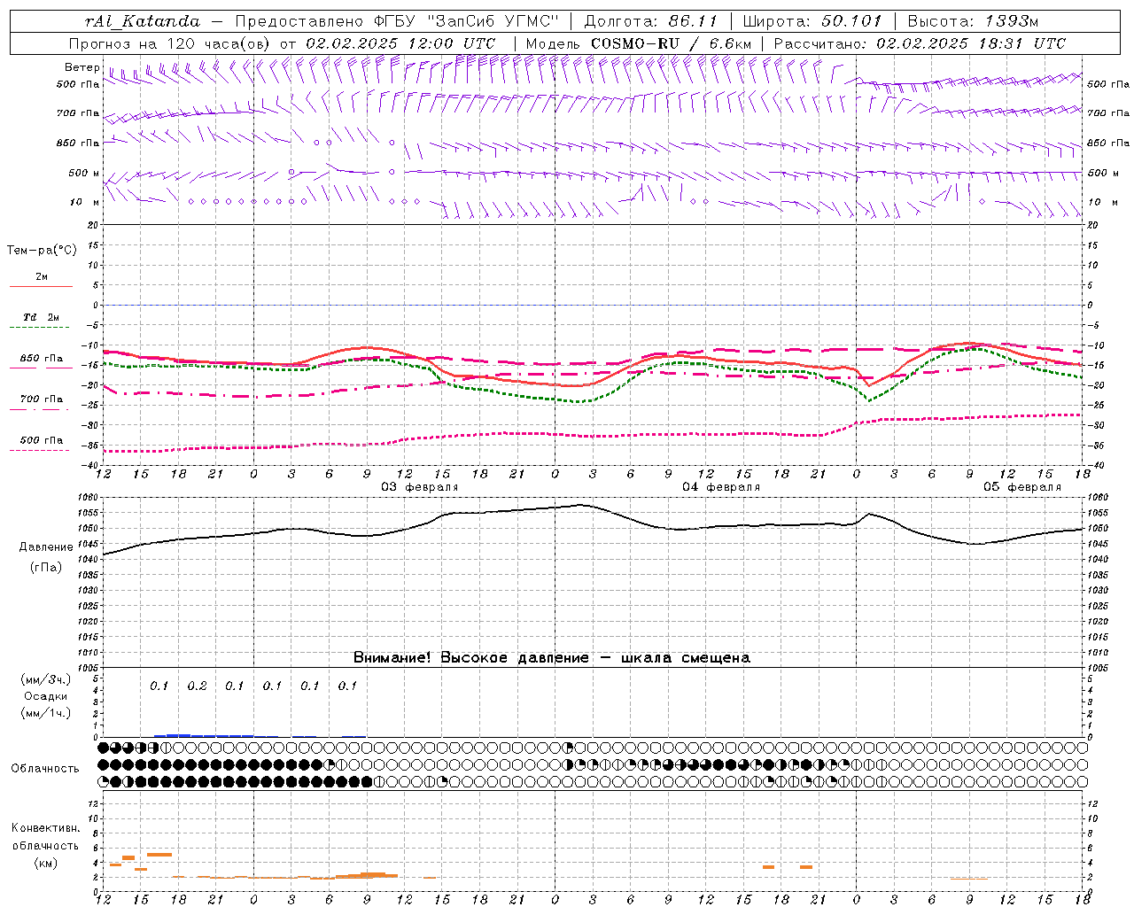Click the Ветер wind panel label
The image size is (1134, 907).
click(x=82, y=67)
